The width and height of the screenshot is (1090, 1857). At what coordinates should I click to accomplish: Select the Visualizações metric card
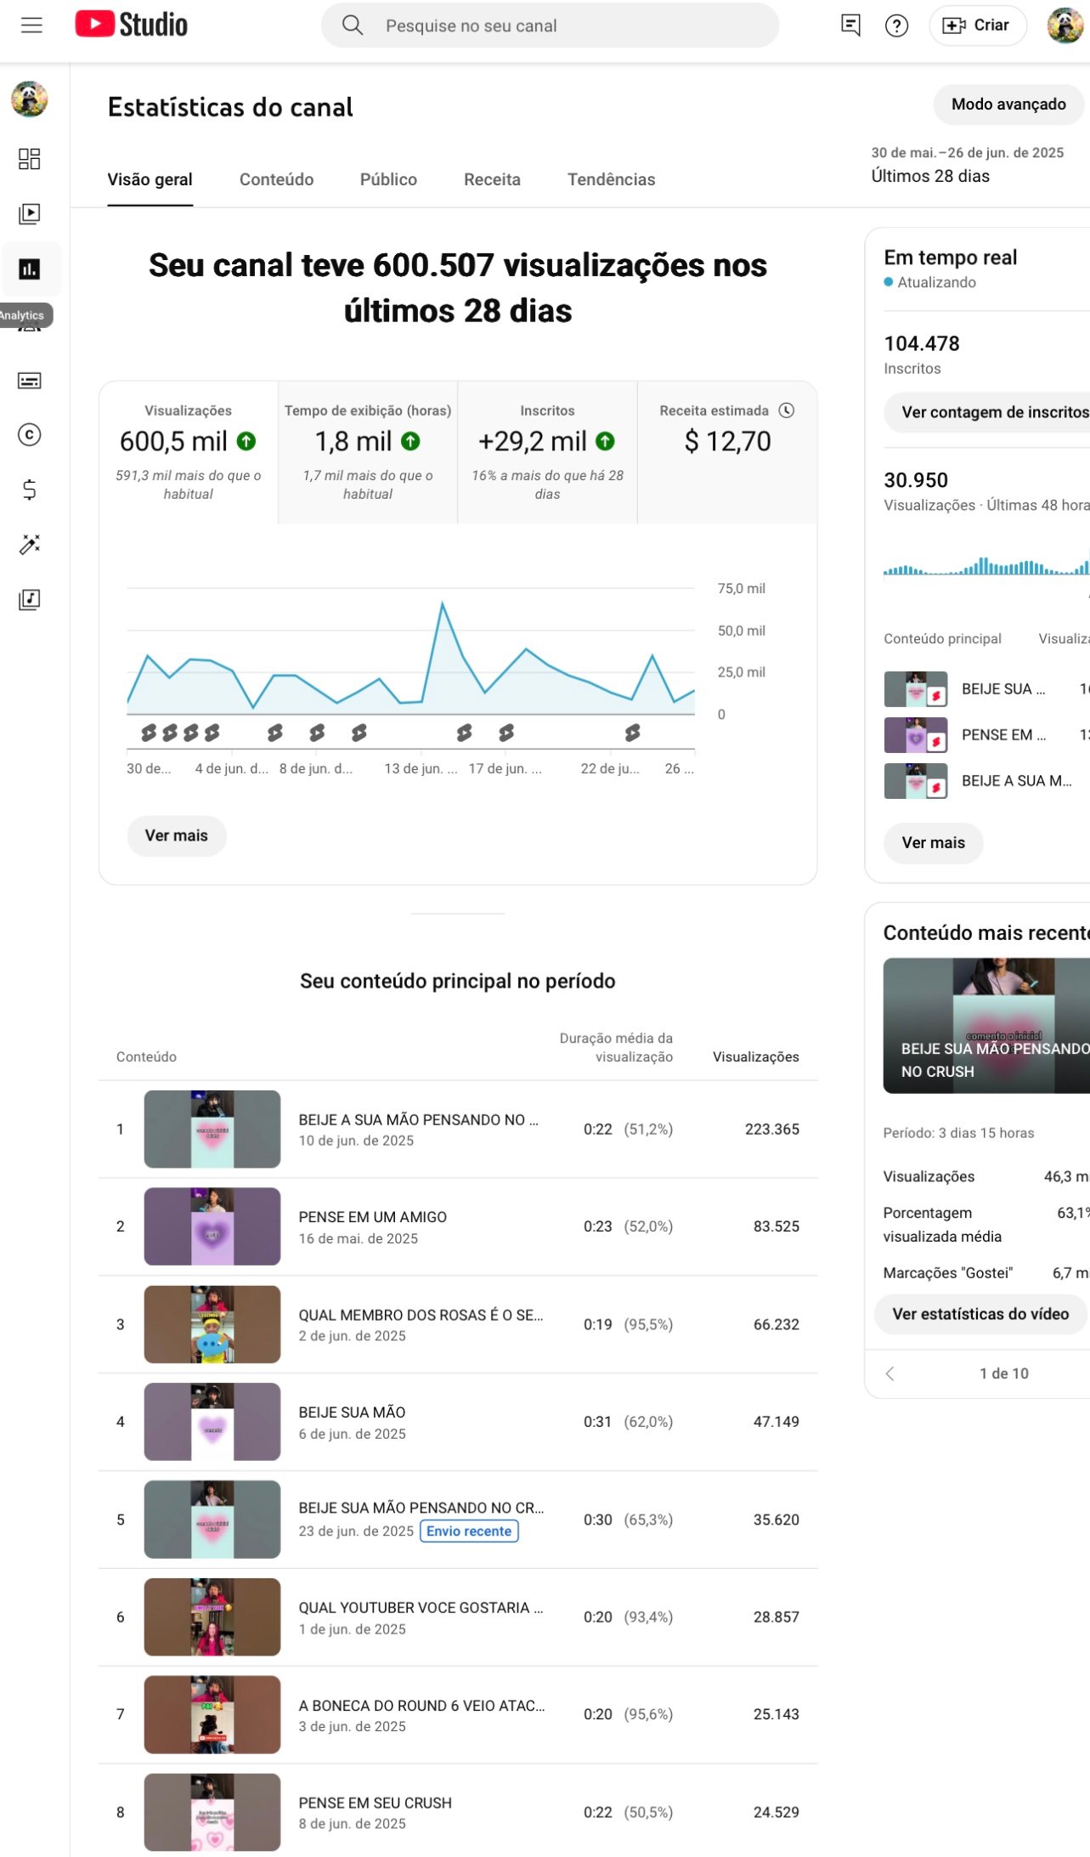point(189,452)
